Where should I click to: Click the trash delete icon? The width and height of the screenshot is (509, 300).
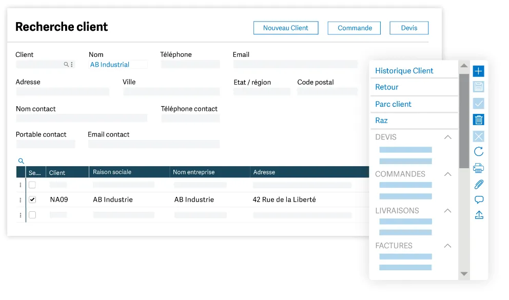[x=478, y=119]
